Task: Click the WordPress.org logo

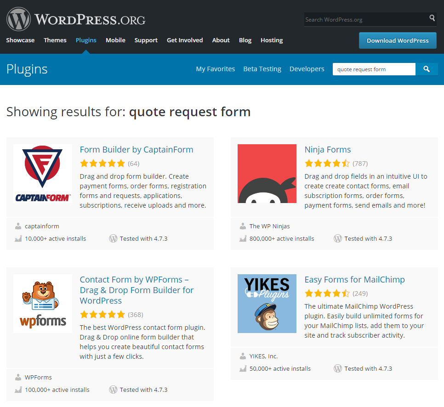Action: [76, 19]
